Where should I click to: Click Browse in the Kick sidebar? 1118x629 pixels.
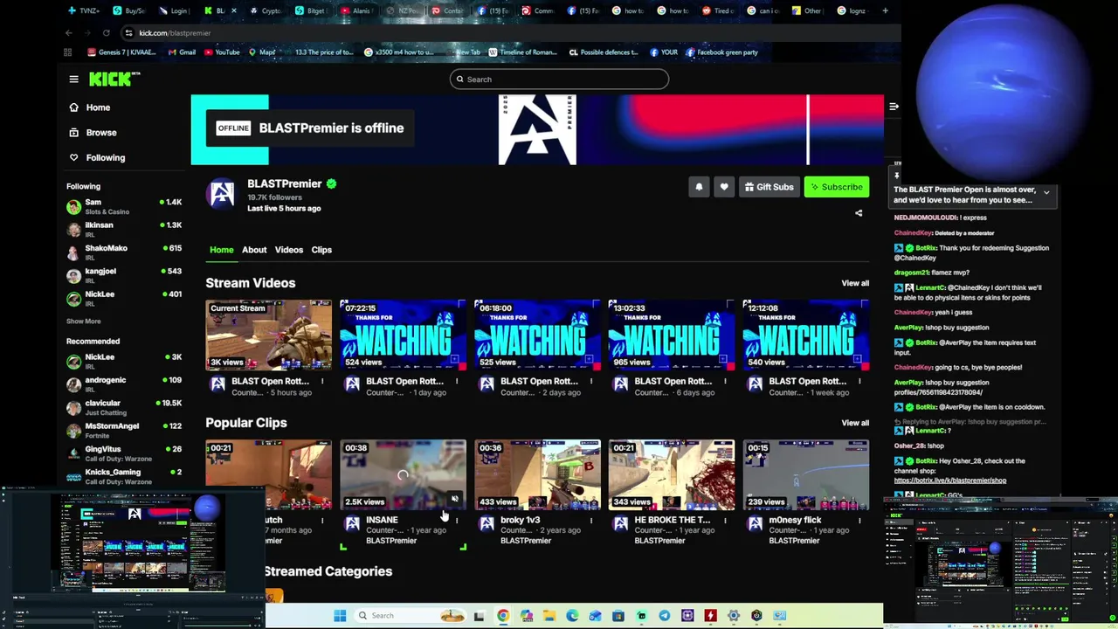click(x=93, y=133)
